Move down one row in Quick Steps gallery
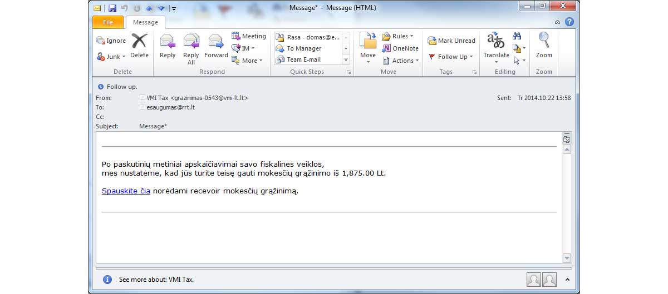The width and height of the screenshot is (668, 294). click(346, 48)
